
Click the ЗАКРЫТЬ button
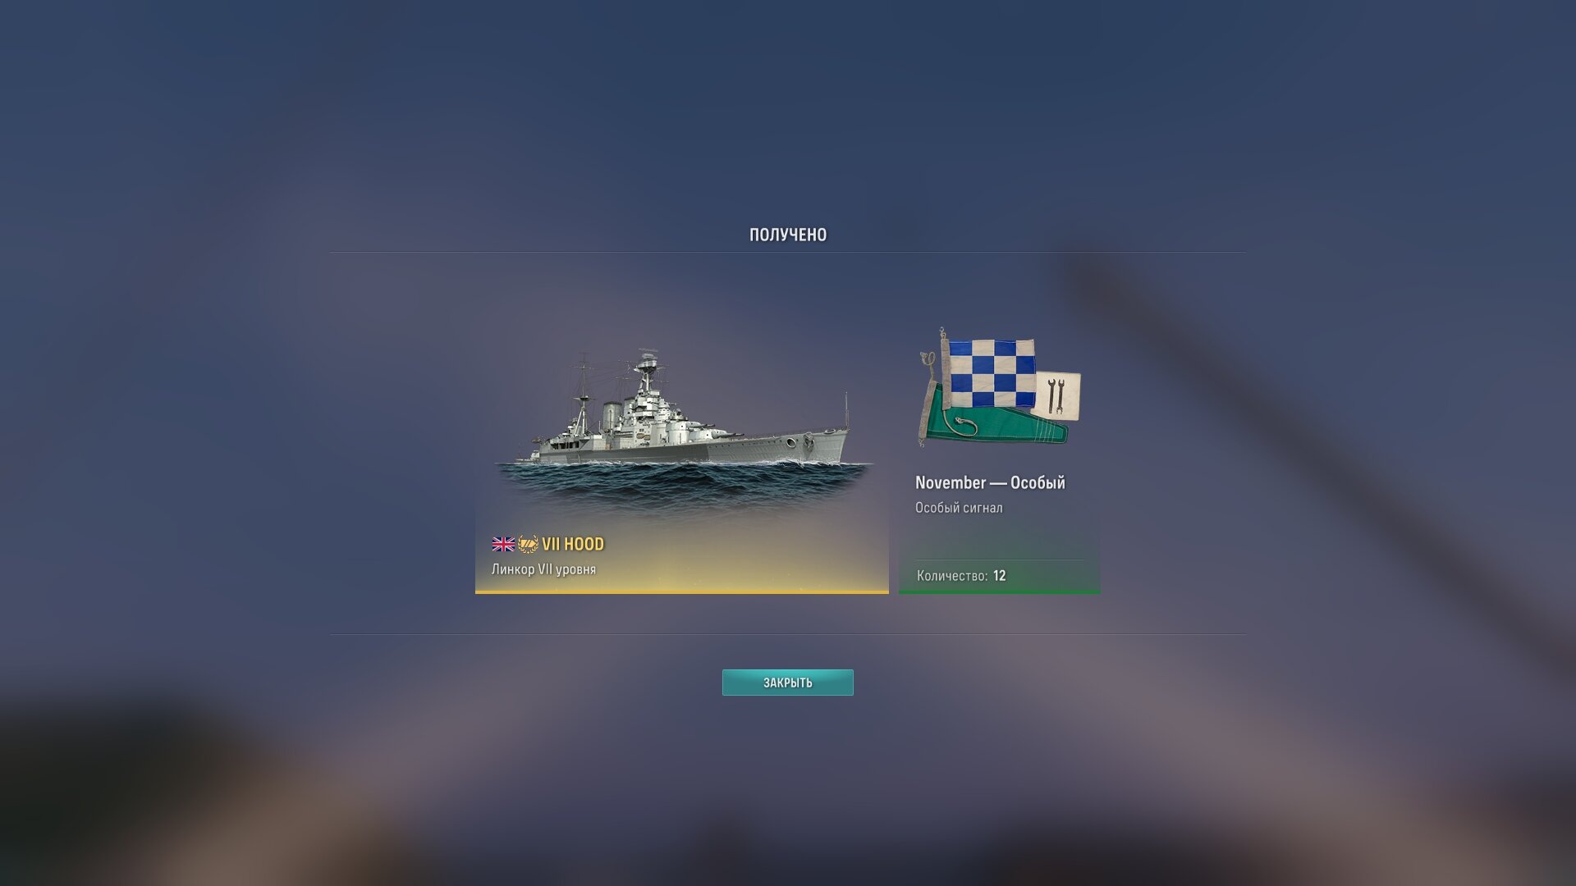click(787, 683)
